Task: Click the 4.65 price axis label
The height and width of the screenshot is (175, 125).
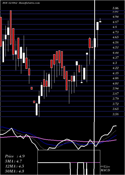Action: point(115,37)
